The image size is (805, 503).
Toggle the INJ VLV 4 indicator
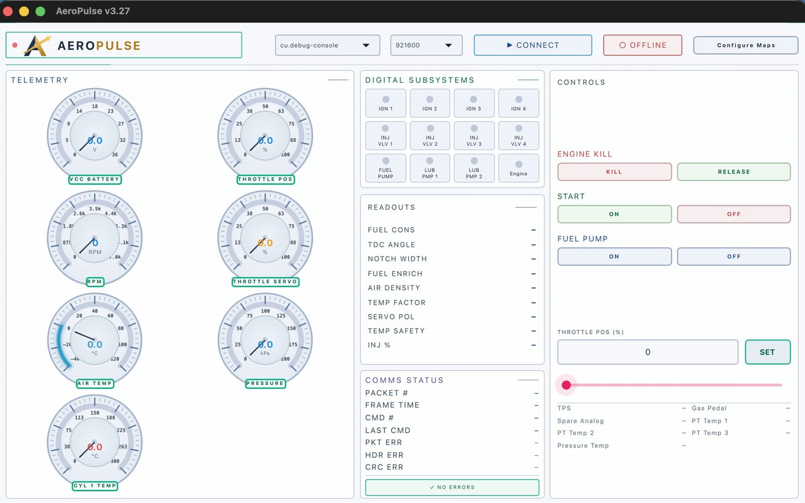(x=518, y=136)
